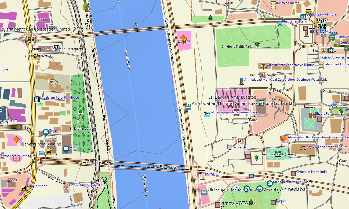
Task: Click the Ahmedabad Historic Gujari Bazaar shop icon
Action: pyautogui.click(x=188, y=107)
